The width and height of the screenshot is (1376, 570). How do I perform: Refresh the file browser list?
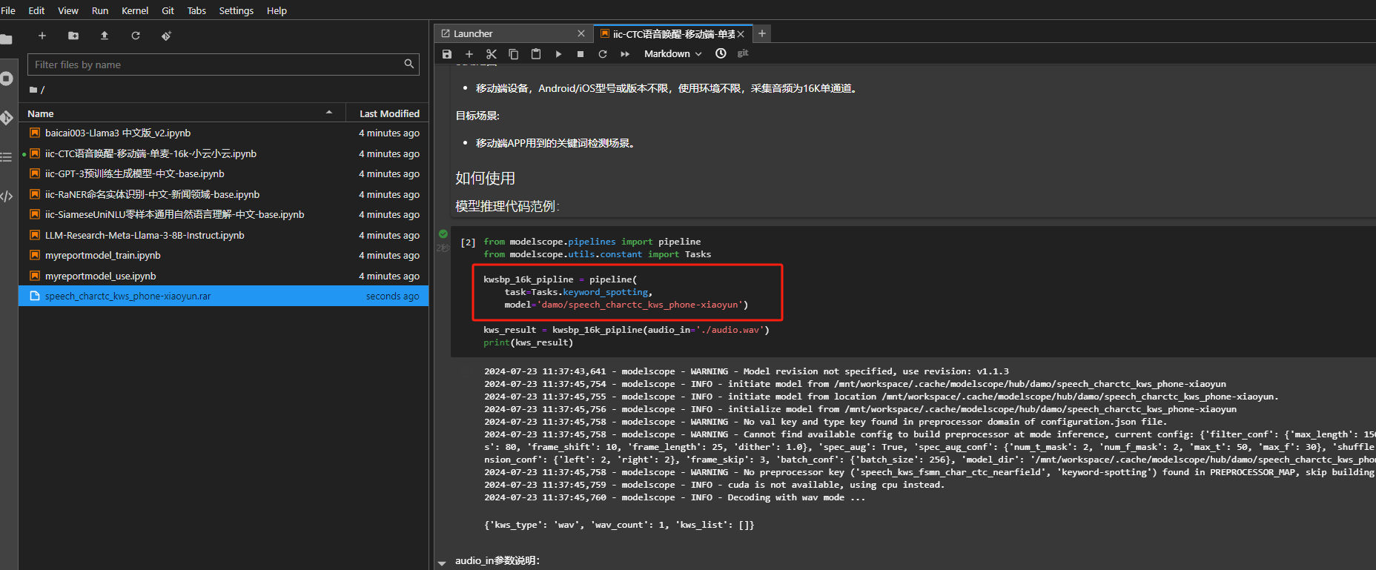pos(136,36)
